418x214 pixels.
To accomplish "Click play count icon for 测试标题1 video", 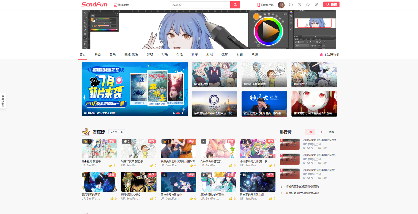I will (304, 148).
